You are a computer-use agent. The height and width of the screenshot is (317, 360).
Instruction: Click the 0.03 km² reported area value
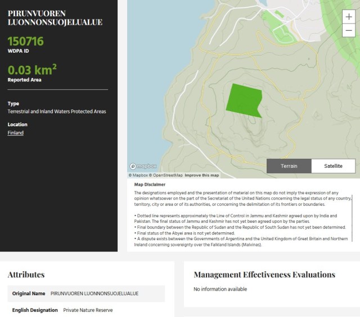[x=32, y=70]
